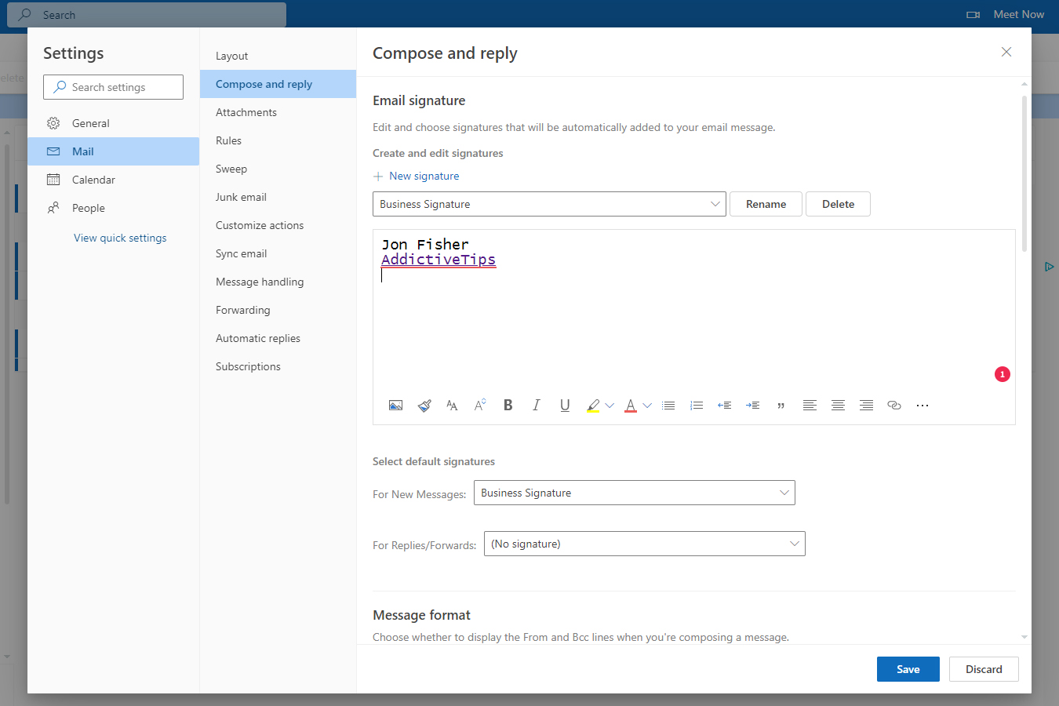Save the signature settings
This screenshot has height=706, width=1059.
pyautogui.click(x=908, y=669)
